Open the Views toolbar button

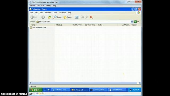[77, 17]
